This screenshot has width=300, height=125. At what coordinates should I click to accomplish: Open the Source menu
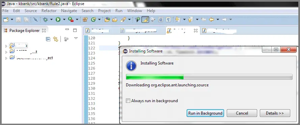[31, 11]
